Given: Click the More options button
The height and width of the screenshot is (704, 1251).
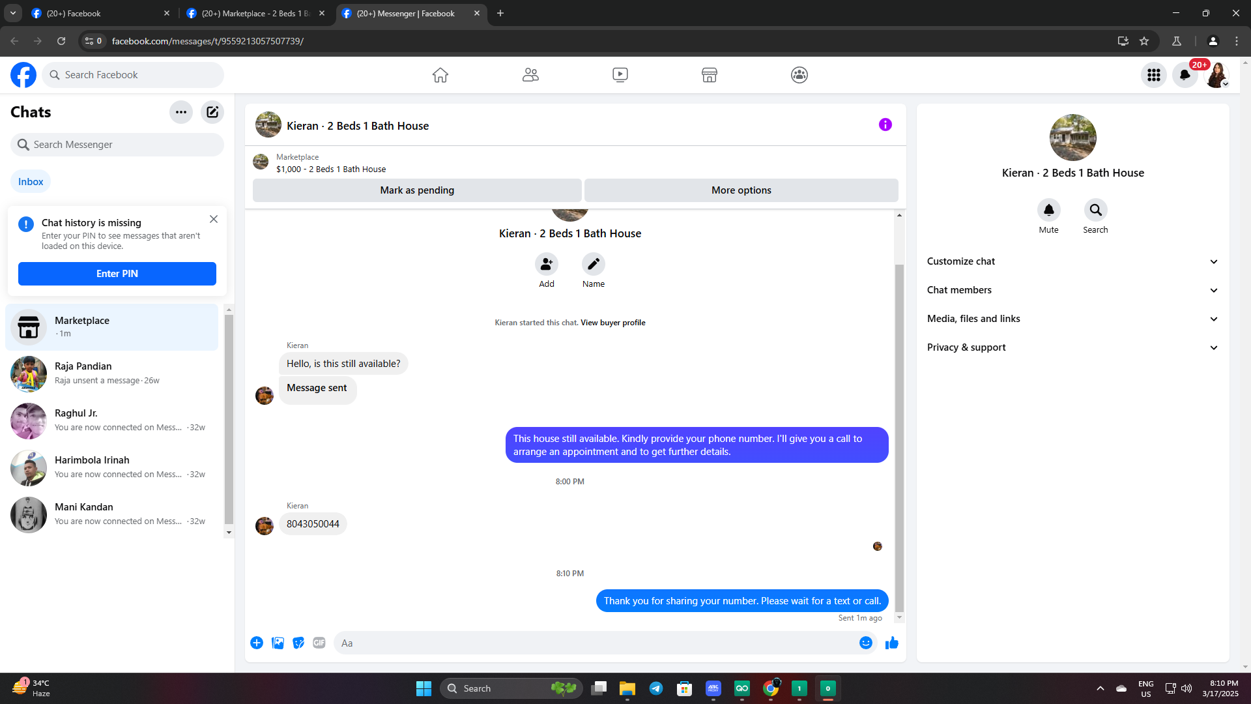Looking at the screenshot, I should coord(741,190).
